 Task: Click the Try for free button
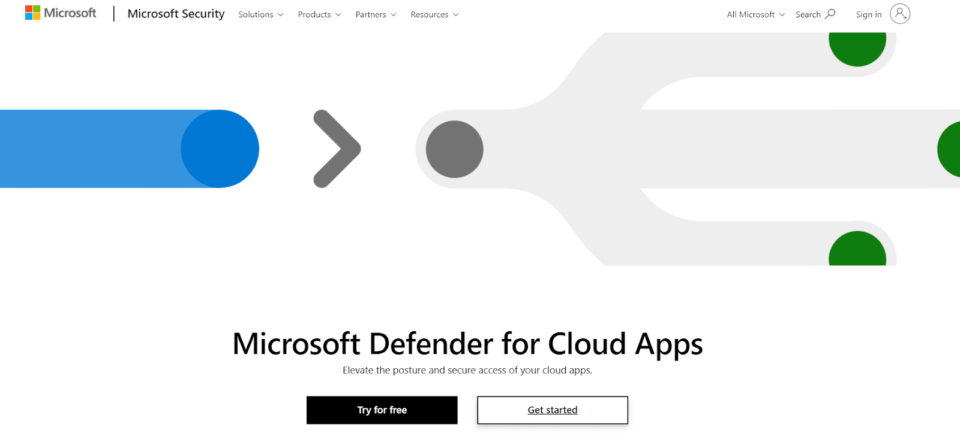click(x=382, y=410)
